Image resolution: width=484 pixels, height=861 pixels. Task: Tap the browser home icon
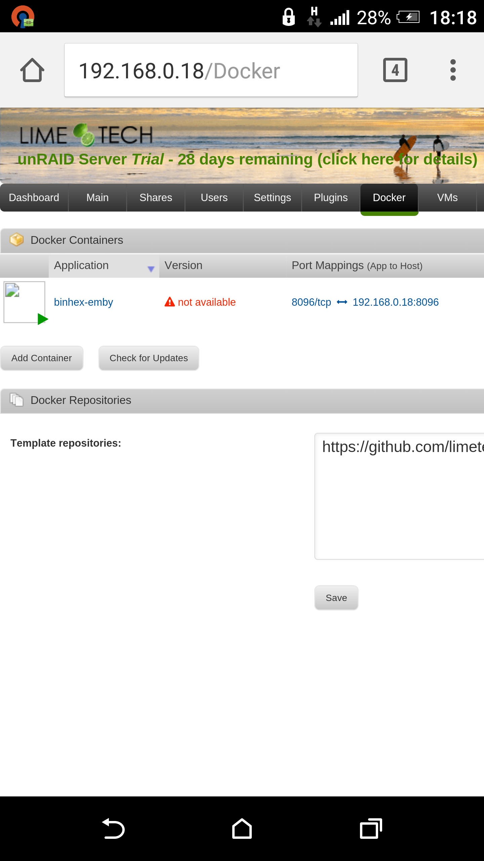tap(32, 70)
